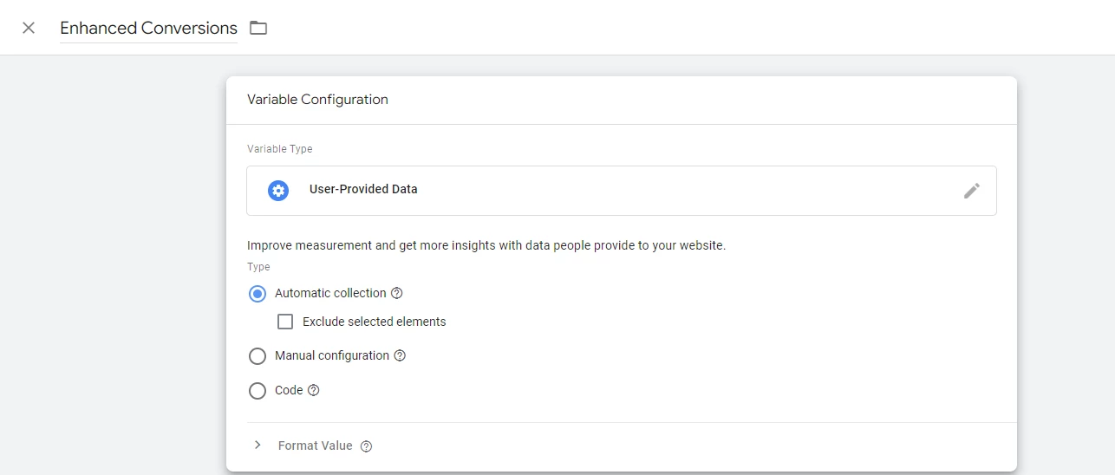Open help icon next to Manual configuration
This screenshot has height=475, width=1115.
[x=400, y=355]
